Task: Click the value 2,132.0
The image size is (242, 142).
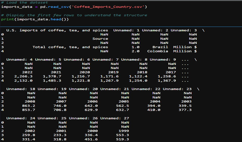Action: (x=23, y=81)
